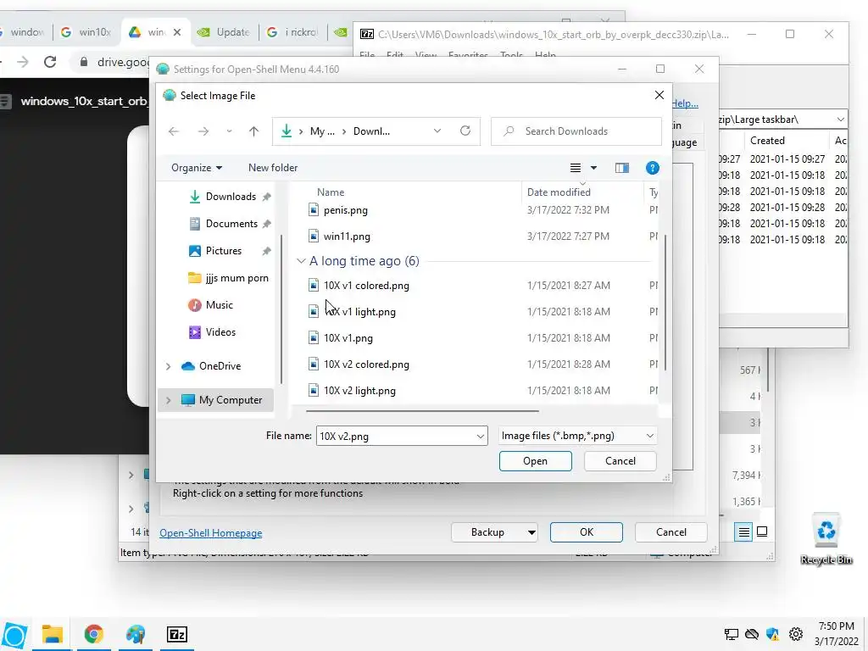This screenshot has height=651, width=868.
Task: Cancel the Select Image File dialog
Action: (x=620, y=461)
